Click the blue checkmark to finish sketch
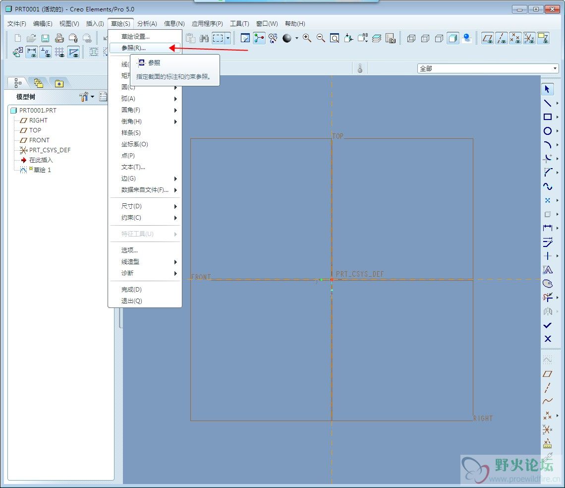The image size is (565, 488). coord(547,325)
